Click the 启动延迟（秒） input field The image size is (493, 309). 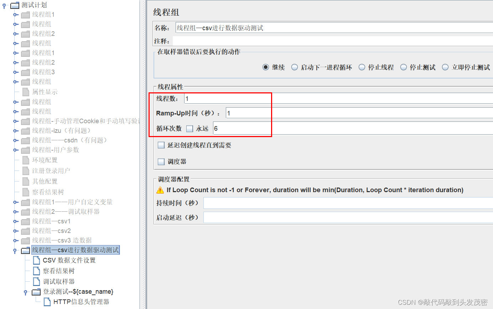[x=348, y=217]
